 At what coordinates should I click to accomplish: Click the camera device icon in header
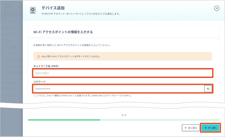[x=33, y=10]
